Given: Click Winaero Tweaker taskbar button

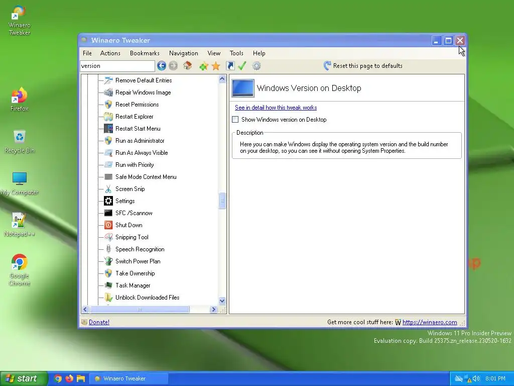Looking at the screenshot, I should point(129,378).
